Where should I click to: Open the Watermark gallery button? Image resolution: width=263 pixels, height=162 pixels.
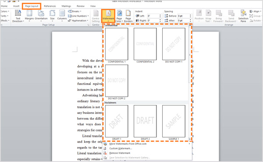coord(108,16)
